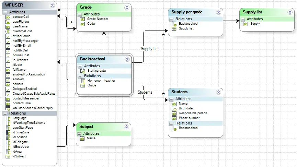Image resolution: width=297 pixels, height=167 pixels.
Task: Click the Homeroom teacher relation icon
Action: (x=83, y=81)
